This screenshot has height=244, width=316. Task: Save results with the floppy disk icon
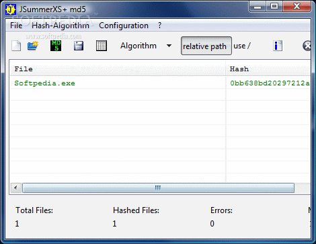(x=79, y=46)
